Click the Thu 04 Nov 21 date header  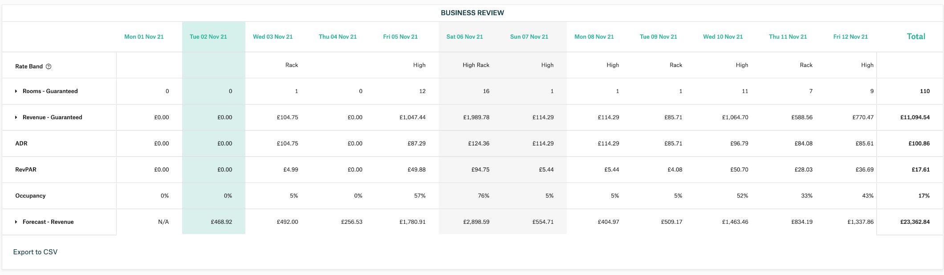(x=338, y=37)
